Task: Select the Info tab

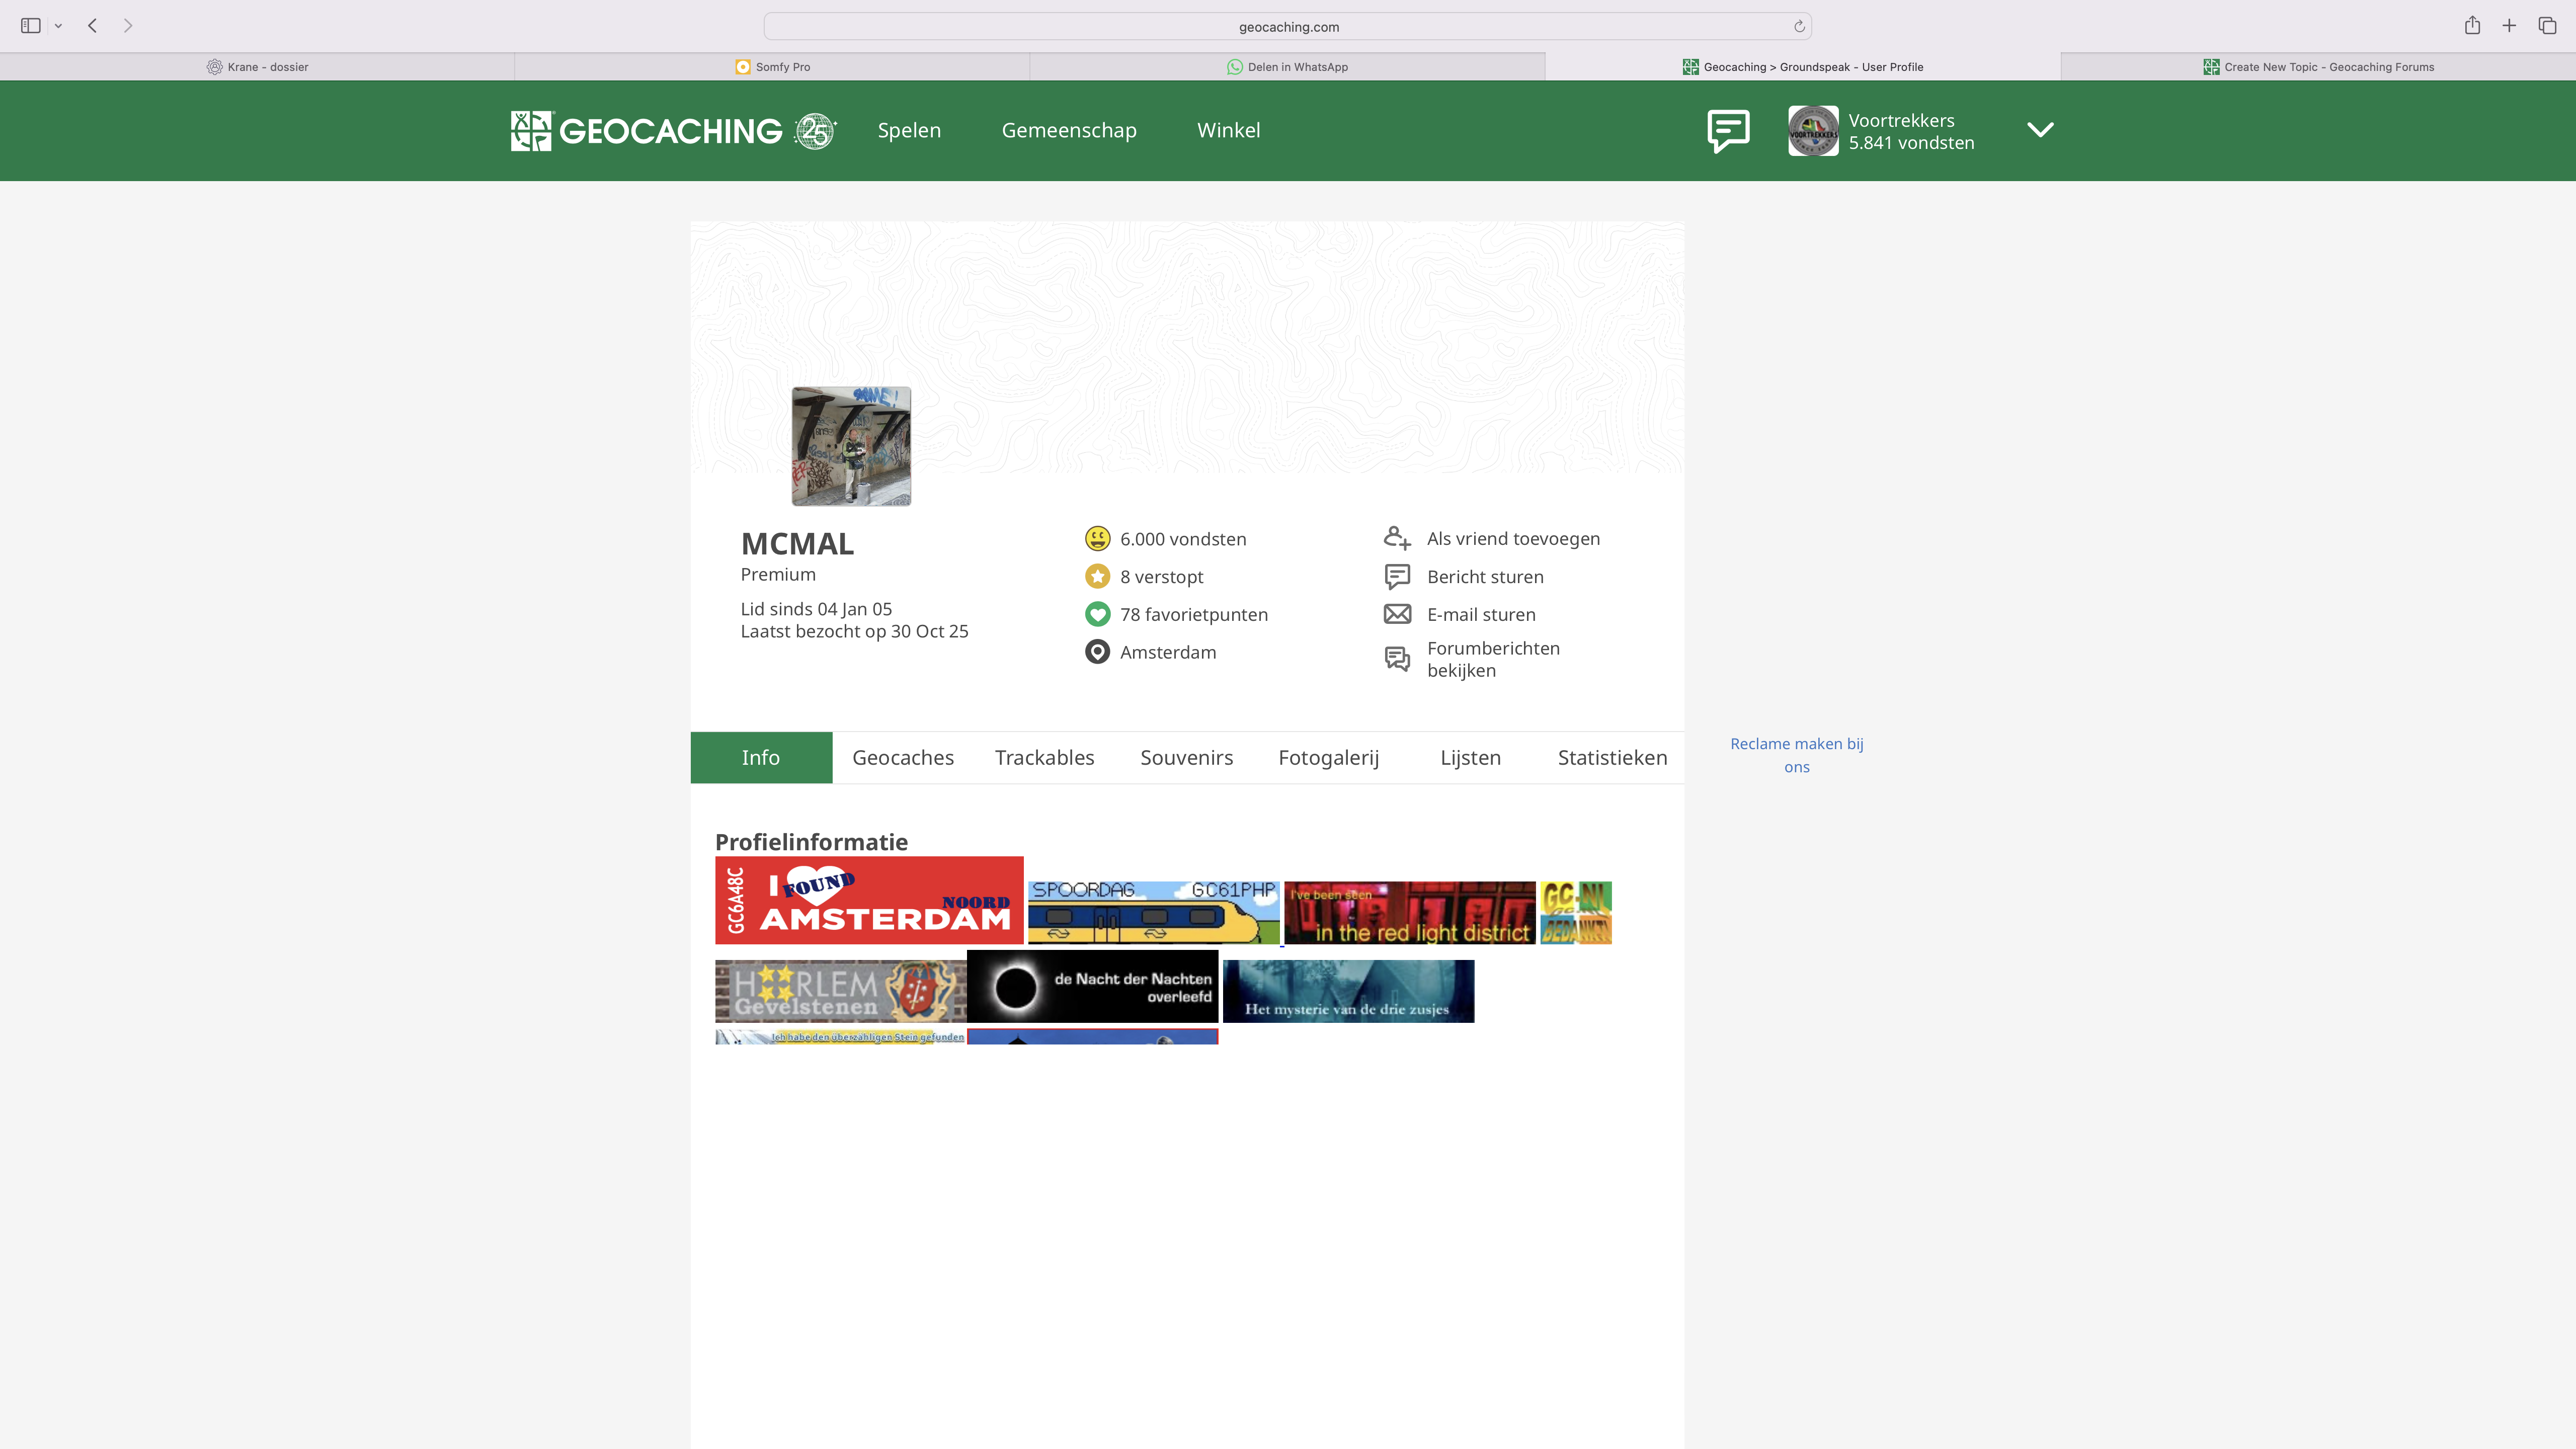Action: (761, 757)
